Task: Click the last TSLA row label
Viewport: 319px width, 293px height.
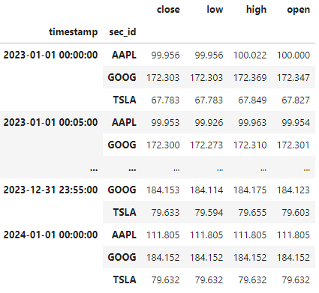Action: coord(125,280)
